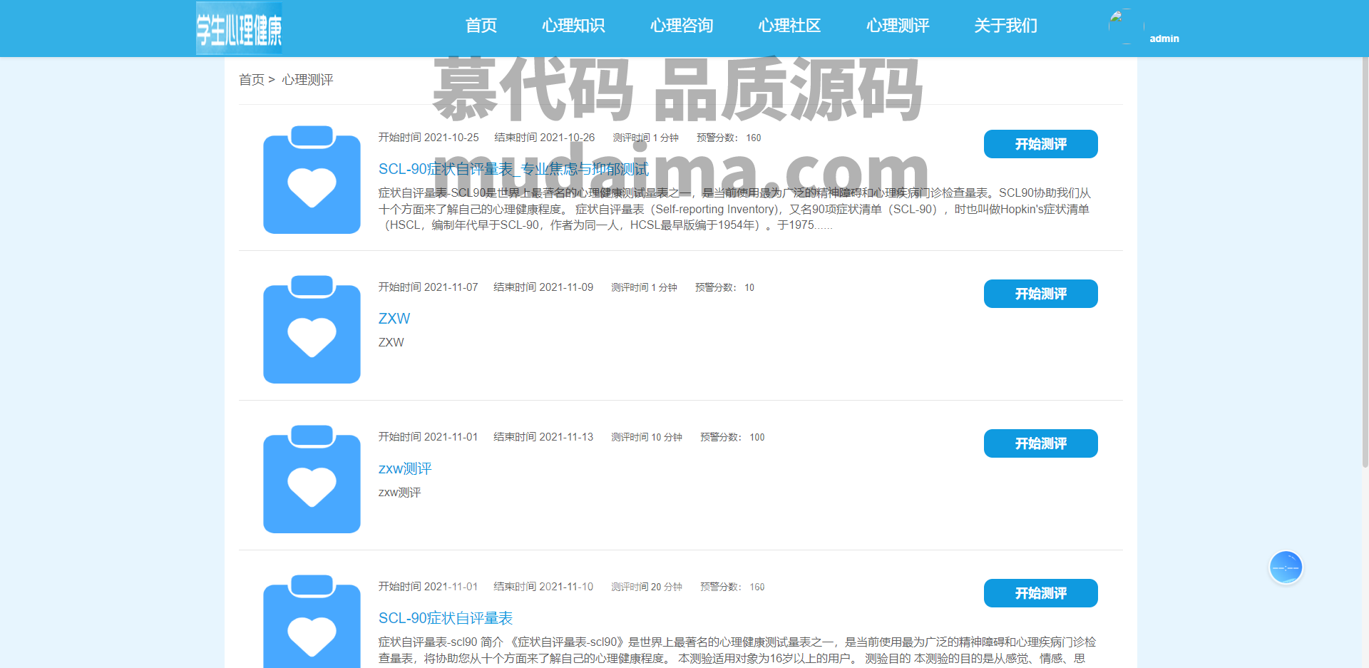Click 预警分数: 100 text

coord(732,437)
